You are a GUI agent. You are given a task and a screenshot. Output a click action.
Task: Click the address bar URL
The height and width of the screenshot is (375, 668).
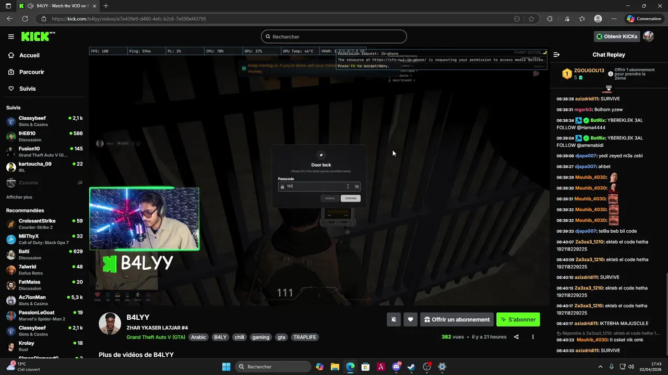tap(129, 19)
